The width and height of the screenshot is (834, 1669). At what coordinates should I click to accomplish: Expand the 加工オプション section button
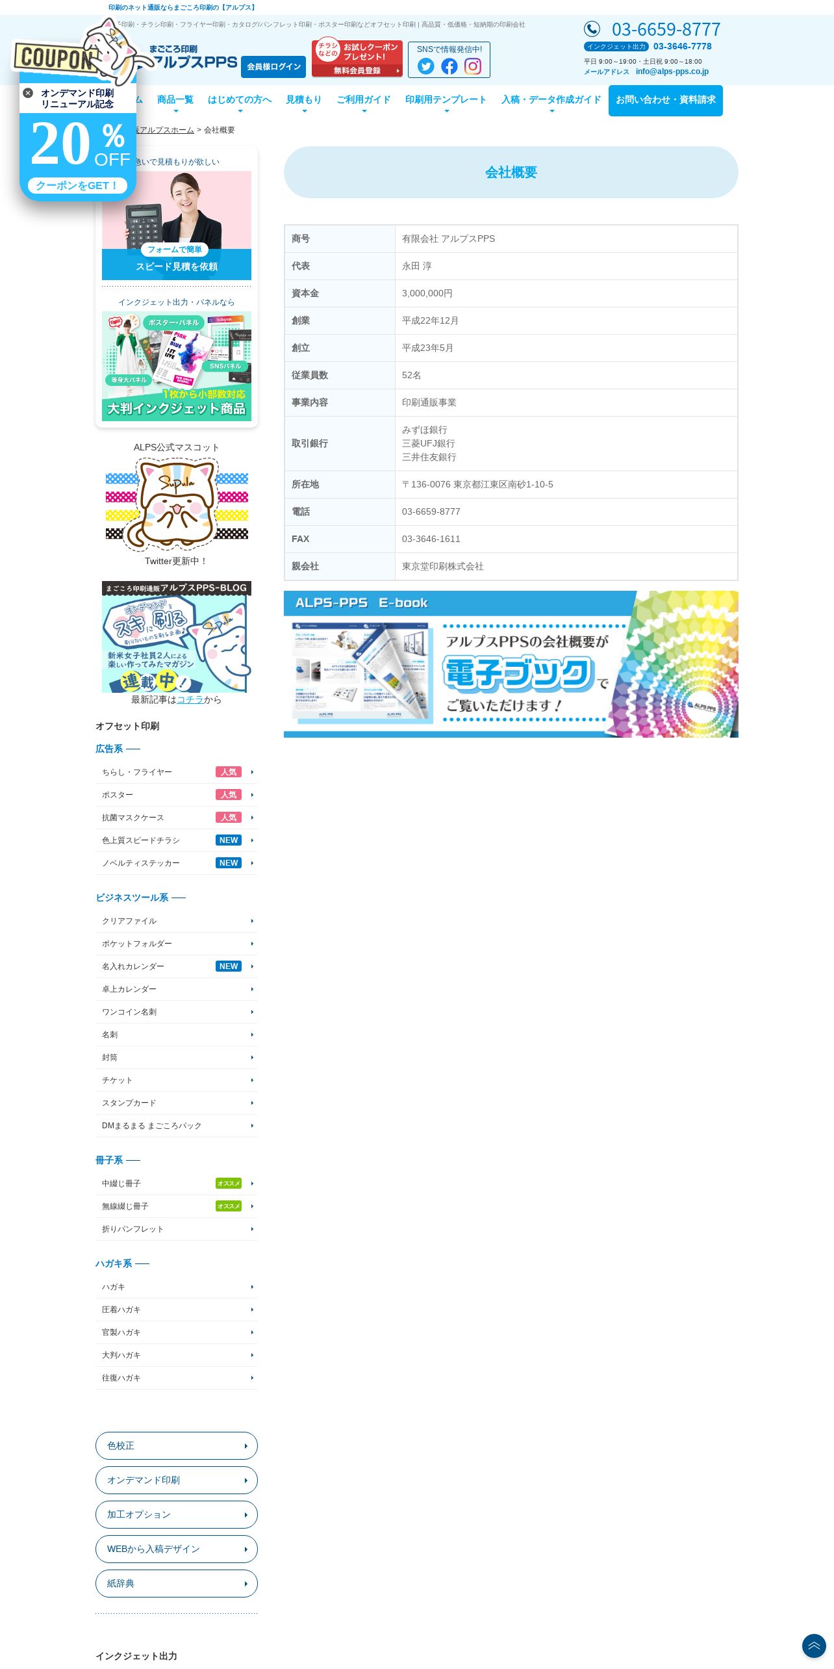click(x=177, y=1514)
